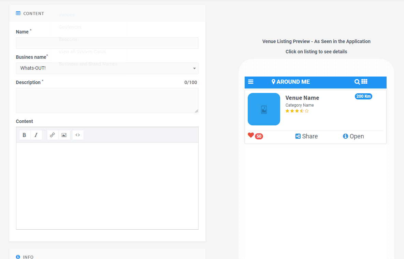The width and height of the screenshot is (404, 259).
Task: Click grid view icon in preview
Action: coord(364,82)
